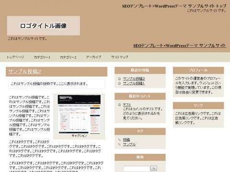Open the カテゴリー1 menu item
The image size is (230, 172).
coord(42,57)
